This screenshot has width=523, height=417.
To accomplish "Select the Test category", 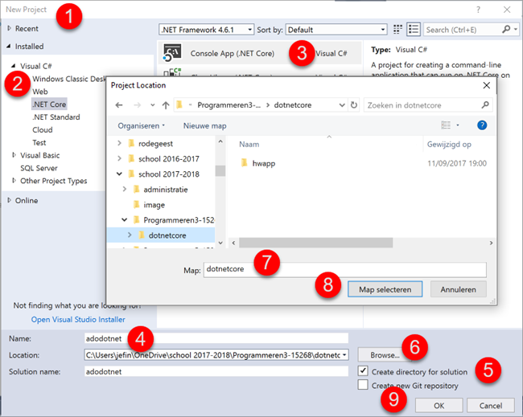I will click(x=39, y=142).
